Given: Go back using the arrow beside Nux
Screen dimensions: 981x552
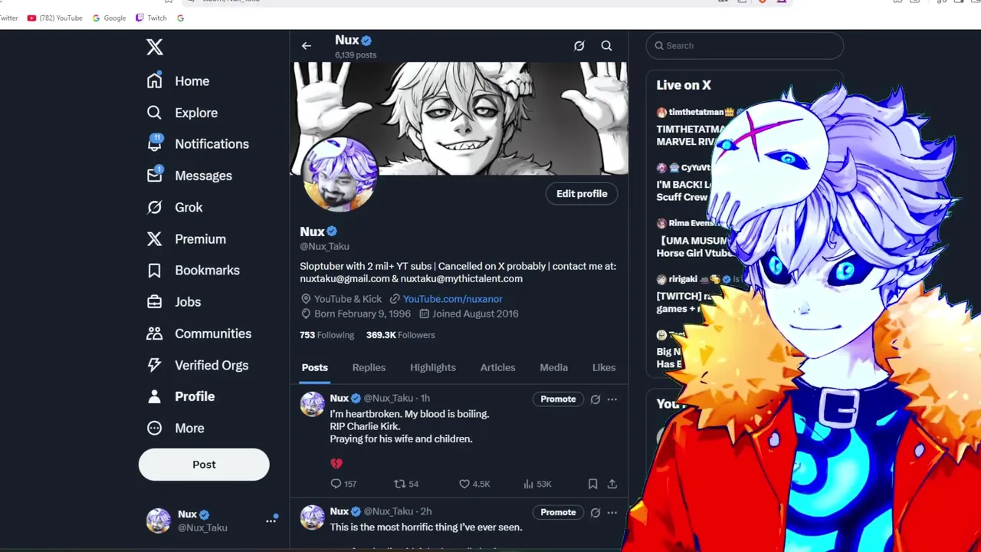Looking at the screenshot, I should pos(307,46).
